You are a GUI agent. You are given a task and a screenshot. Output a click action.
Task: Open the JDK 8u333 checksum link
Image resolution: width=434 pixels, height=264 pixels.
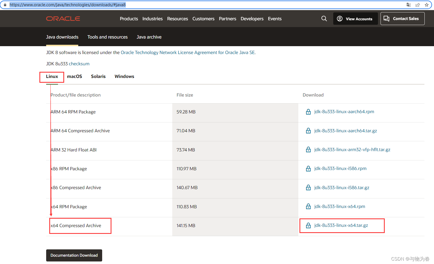[x=79, y=64]
